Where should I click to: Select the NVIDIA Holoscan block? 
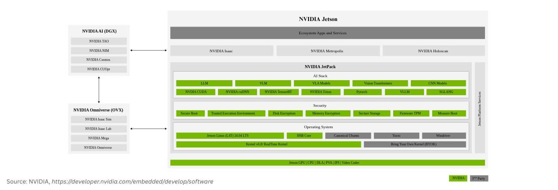(434, 51)
